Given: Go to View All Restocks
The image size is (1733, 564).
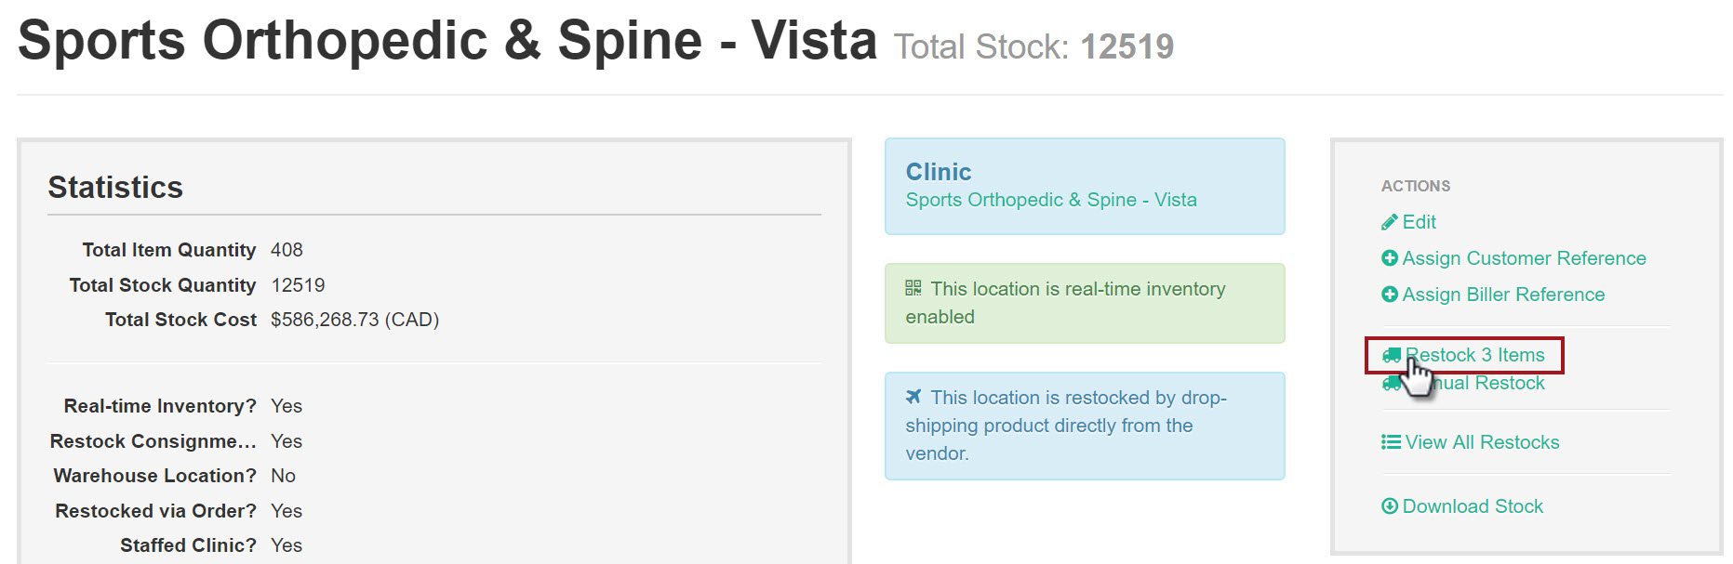Looking at the screenshot, I should [1482, 442].
